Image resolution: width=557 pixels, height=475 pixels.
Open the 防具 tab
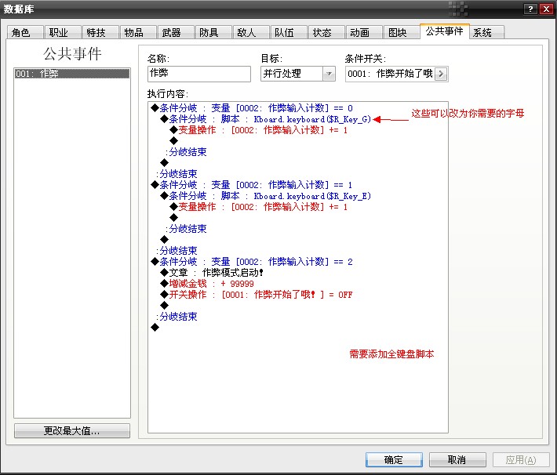point(213,32)
